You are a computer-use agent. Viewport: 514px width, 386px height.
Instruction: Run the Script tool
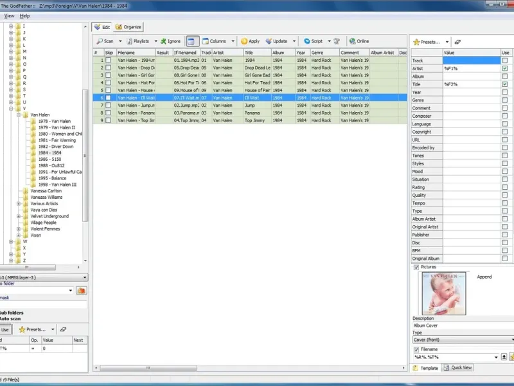[314, 41]
